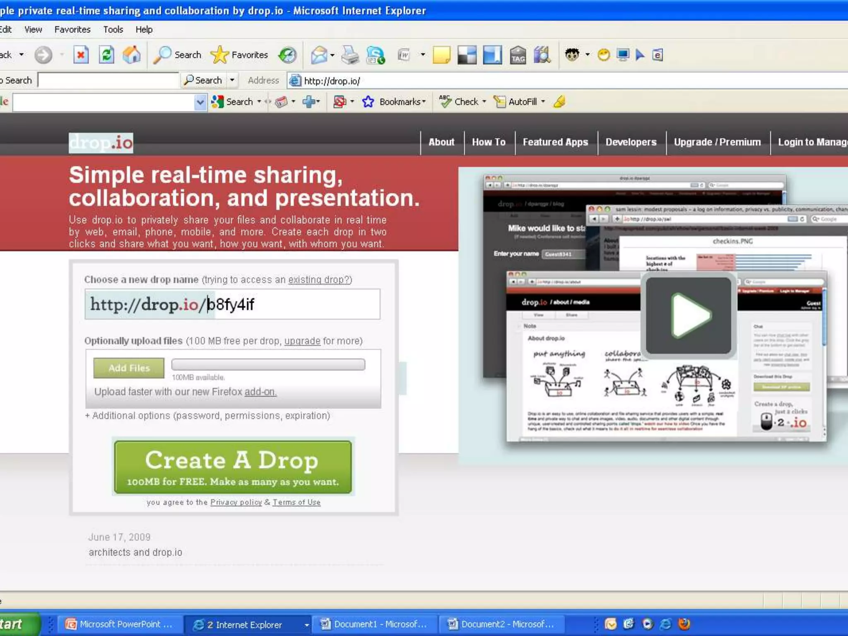Open Upgrade / Premium page
This screenshot has height=636, width=848.
pyautogui.click(x=717, y=142)
